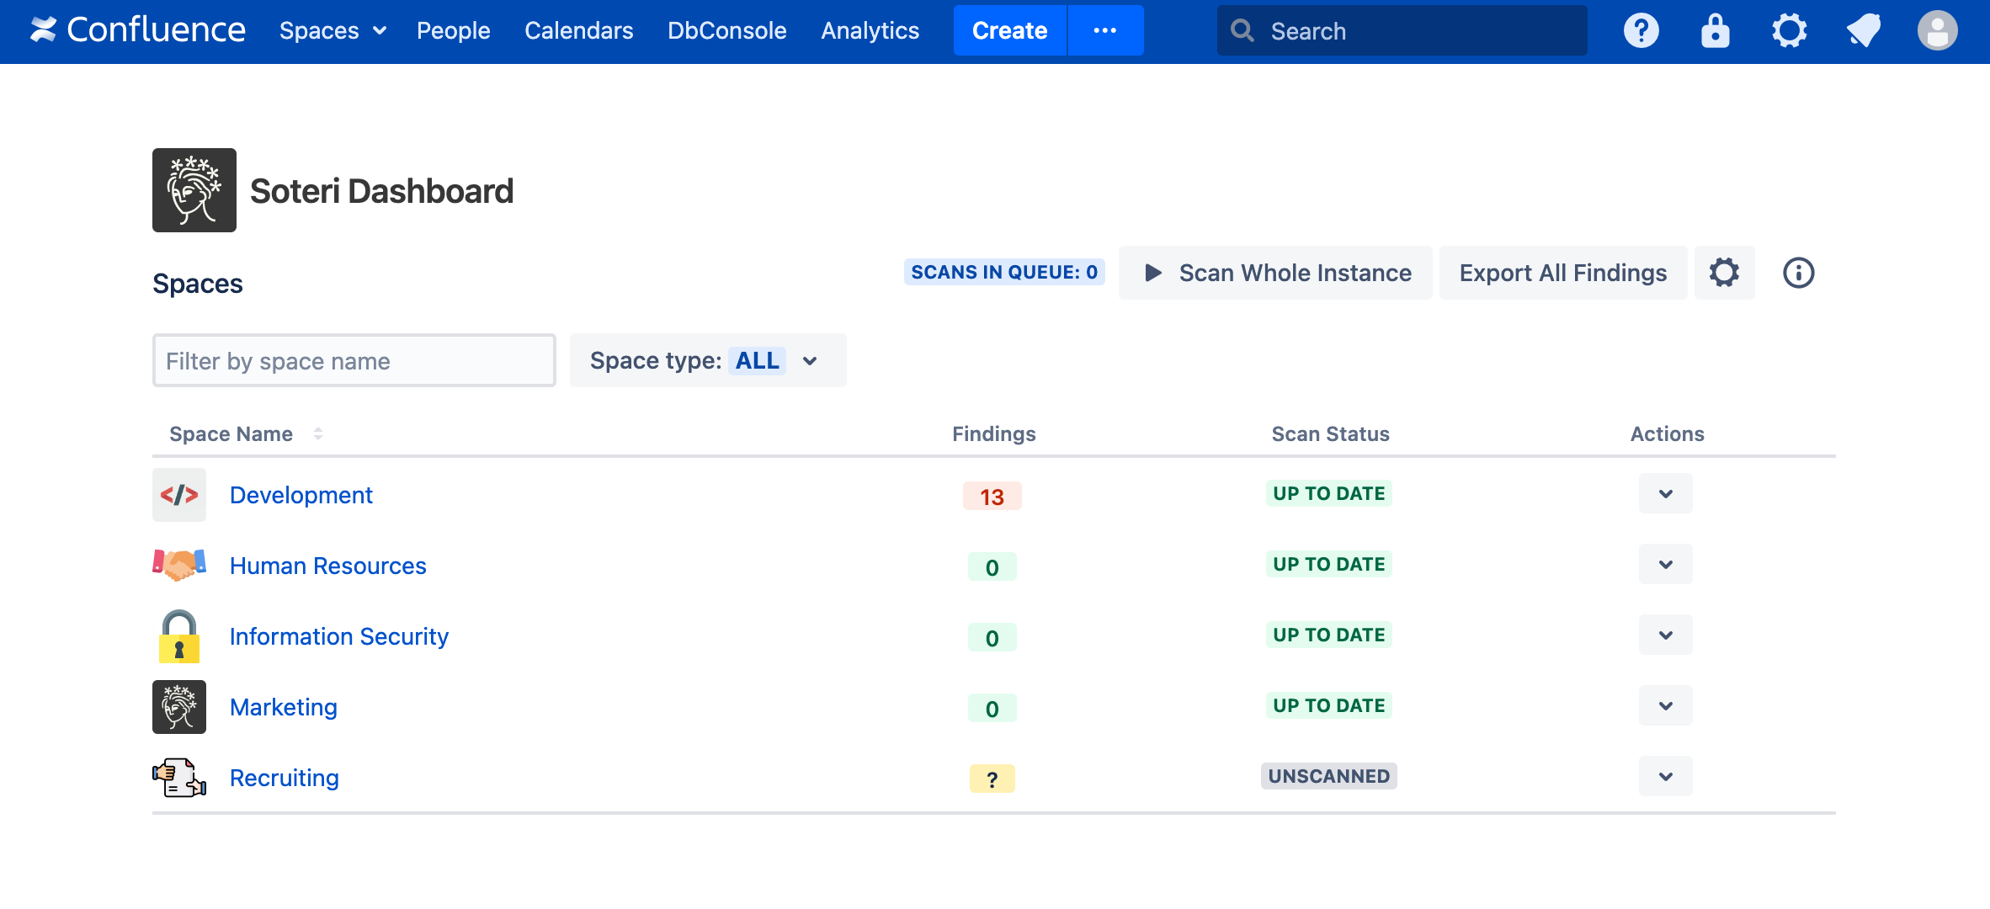Open the Analytics menu item

(870, 31)
